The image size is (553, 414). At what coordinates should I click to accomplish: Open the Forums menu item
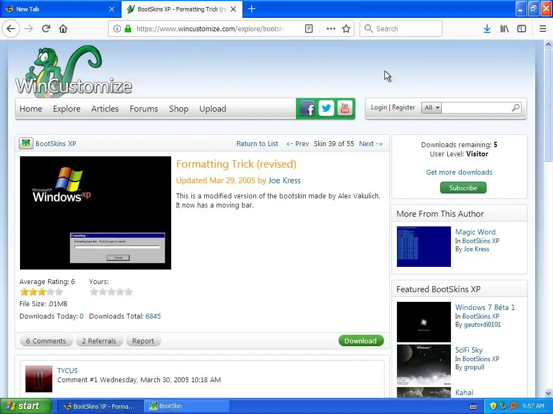tap(144, 108)
